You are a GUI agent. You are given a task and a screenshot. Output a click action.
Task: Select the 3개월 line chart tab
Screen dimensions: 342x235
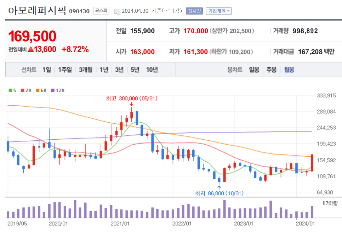(x=86, y=70)
